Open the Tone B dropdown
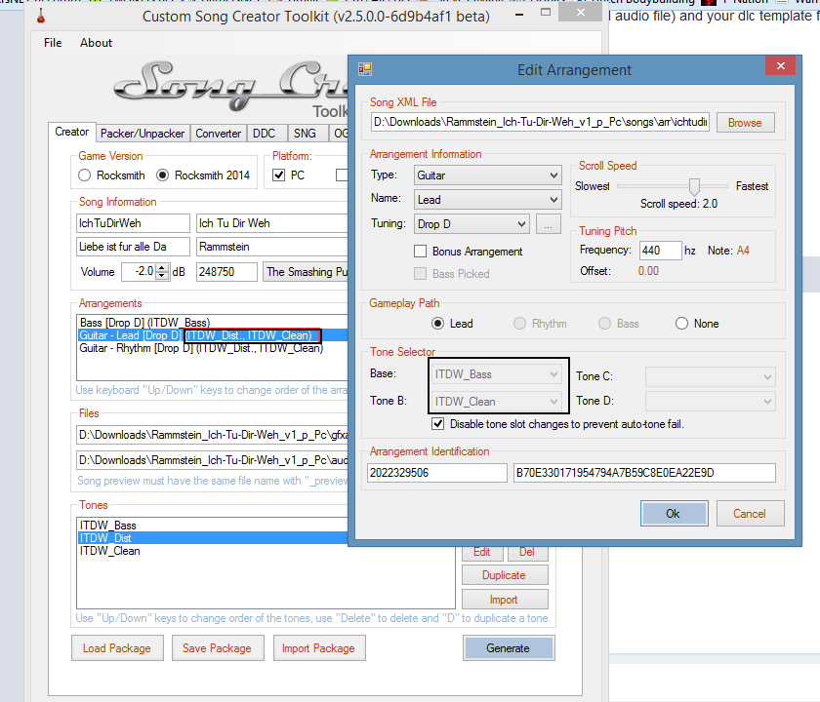The width and height of the screenshot is (820, 702). tap(497, 402)
